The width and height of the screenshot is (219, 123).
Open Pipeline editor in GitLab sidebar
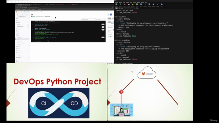(x=20, y=41)
